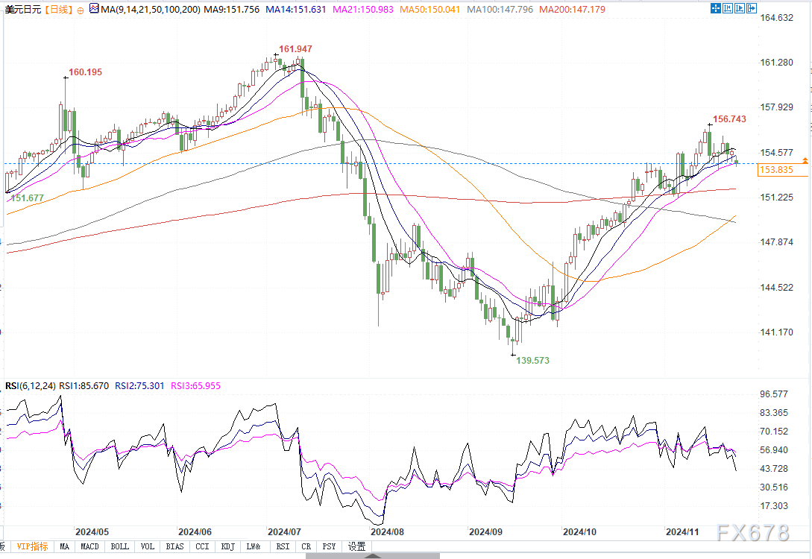Click the MA21:150.983 value
The width and height of the screenshot is (812, 559).
click(x=363, y=9)
